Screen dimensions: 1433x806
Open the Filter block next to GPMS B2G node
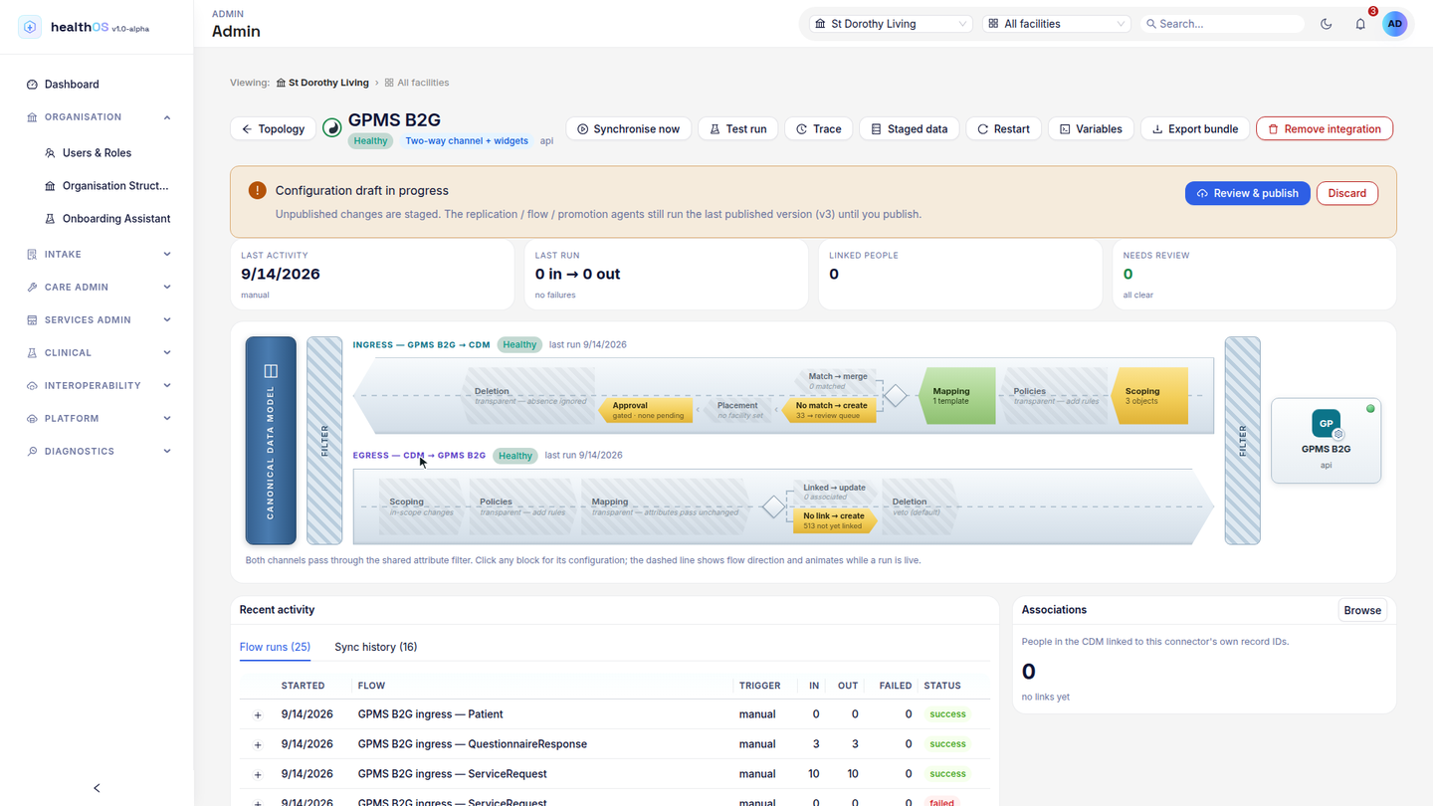(x=1242, y=441)
